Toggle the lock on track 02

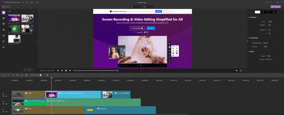coord(6,104)
